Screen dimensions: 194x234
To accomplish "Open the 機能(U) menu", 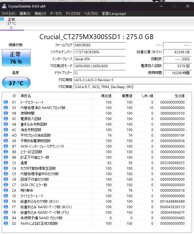I will point(40,14).
